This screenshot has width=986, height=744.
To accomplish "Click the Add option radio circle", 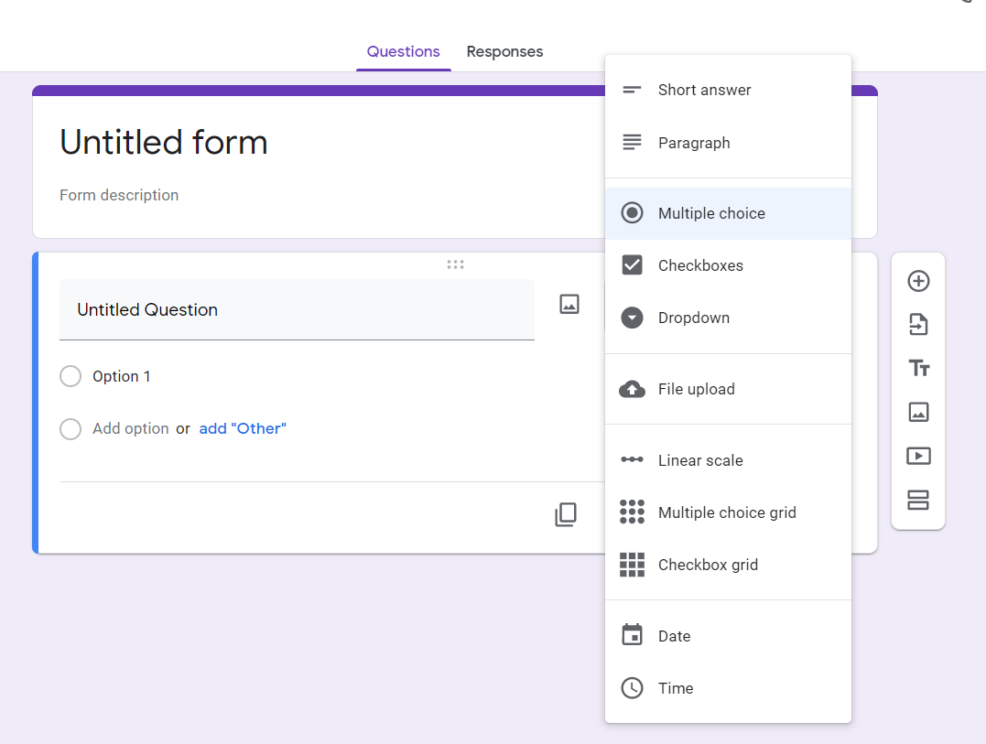I will [70, 429].
